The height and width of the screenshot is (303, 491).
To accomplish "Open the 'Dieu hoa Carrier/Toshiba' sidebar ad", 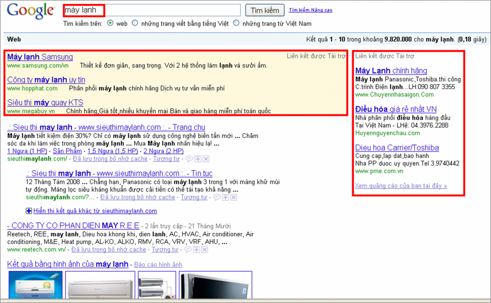I will pyautogui.click(x=397, y=148).
